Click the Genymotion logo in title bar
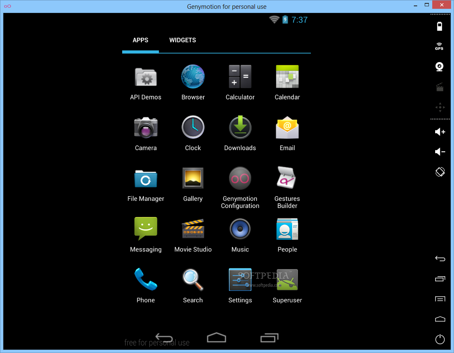 pos(8,6)
